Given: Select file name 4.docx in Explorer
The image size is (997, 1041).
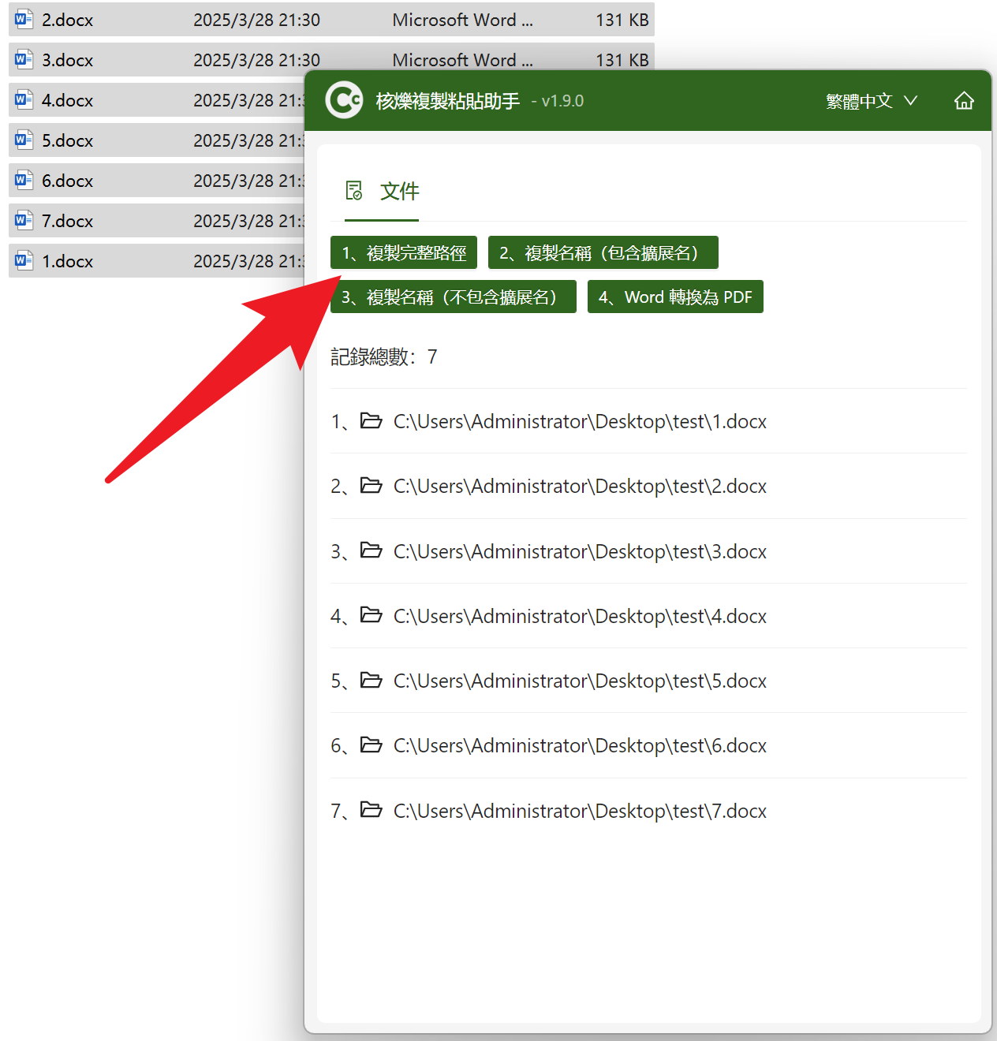Looking at the screenshot, I should pos(67,101).
